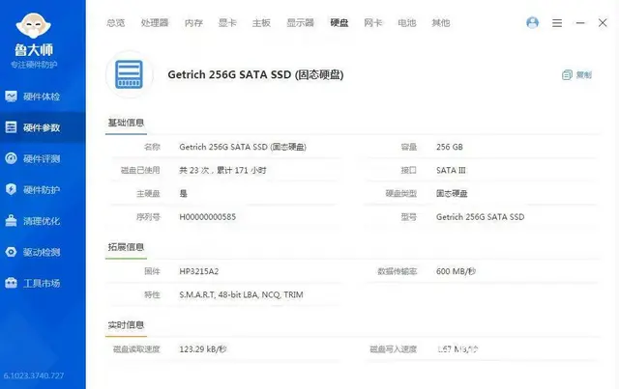Switch to the 总览 tab

(116, 23)
